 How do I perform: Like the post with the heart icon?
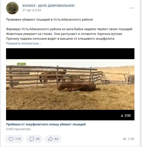pyautogui.click(x=11, y=139)
